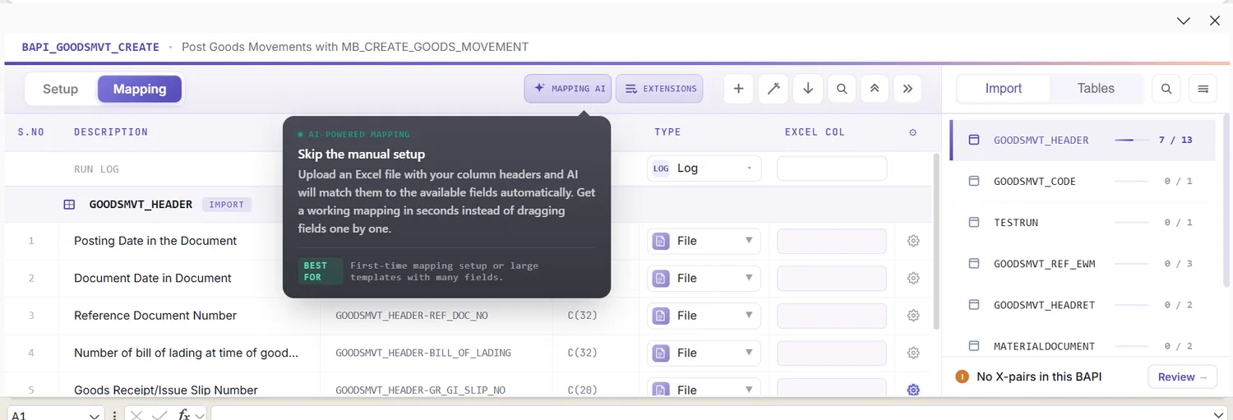1233x420 pixels.
Task: Click the double chevron right expand icon
Action: (x=907, y=89)
